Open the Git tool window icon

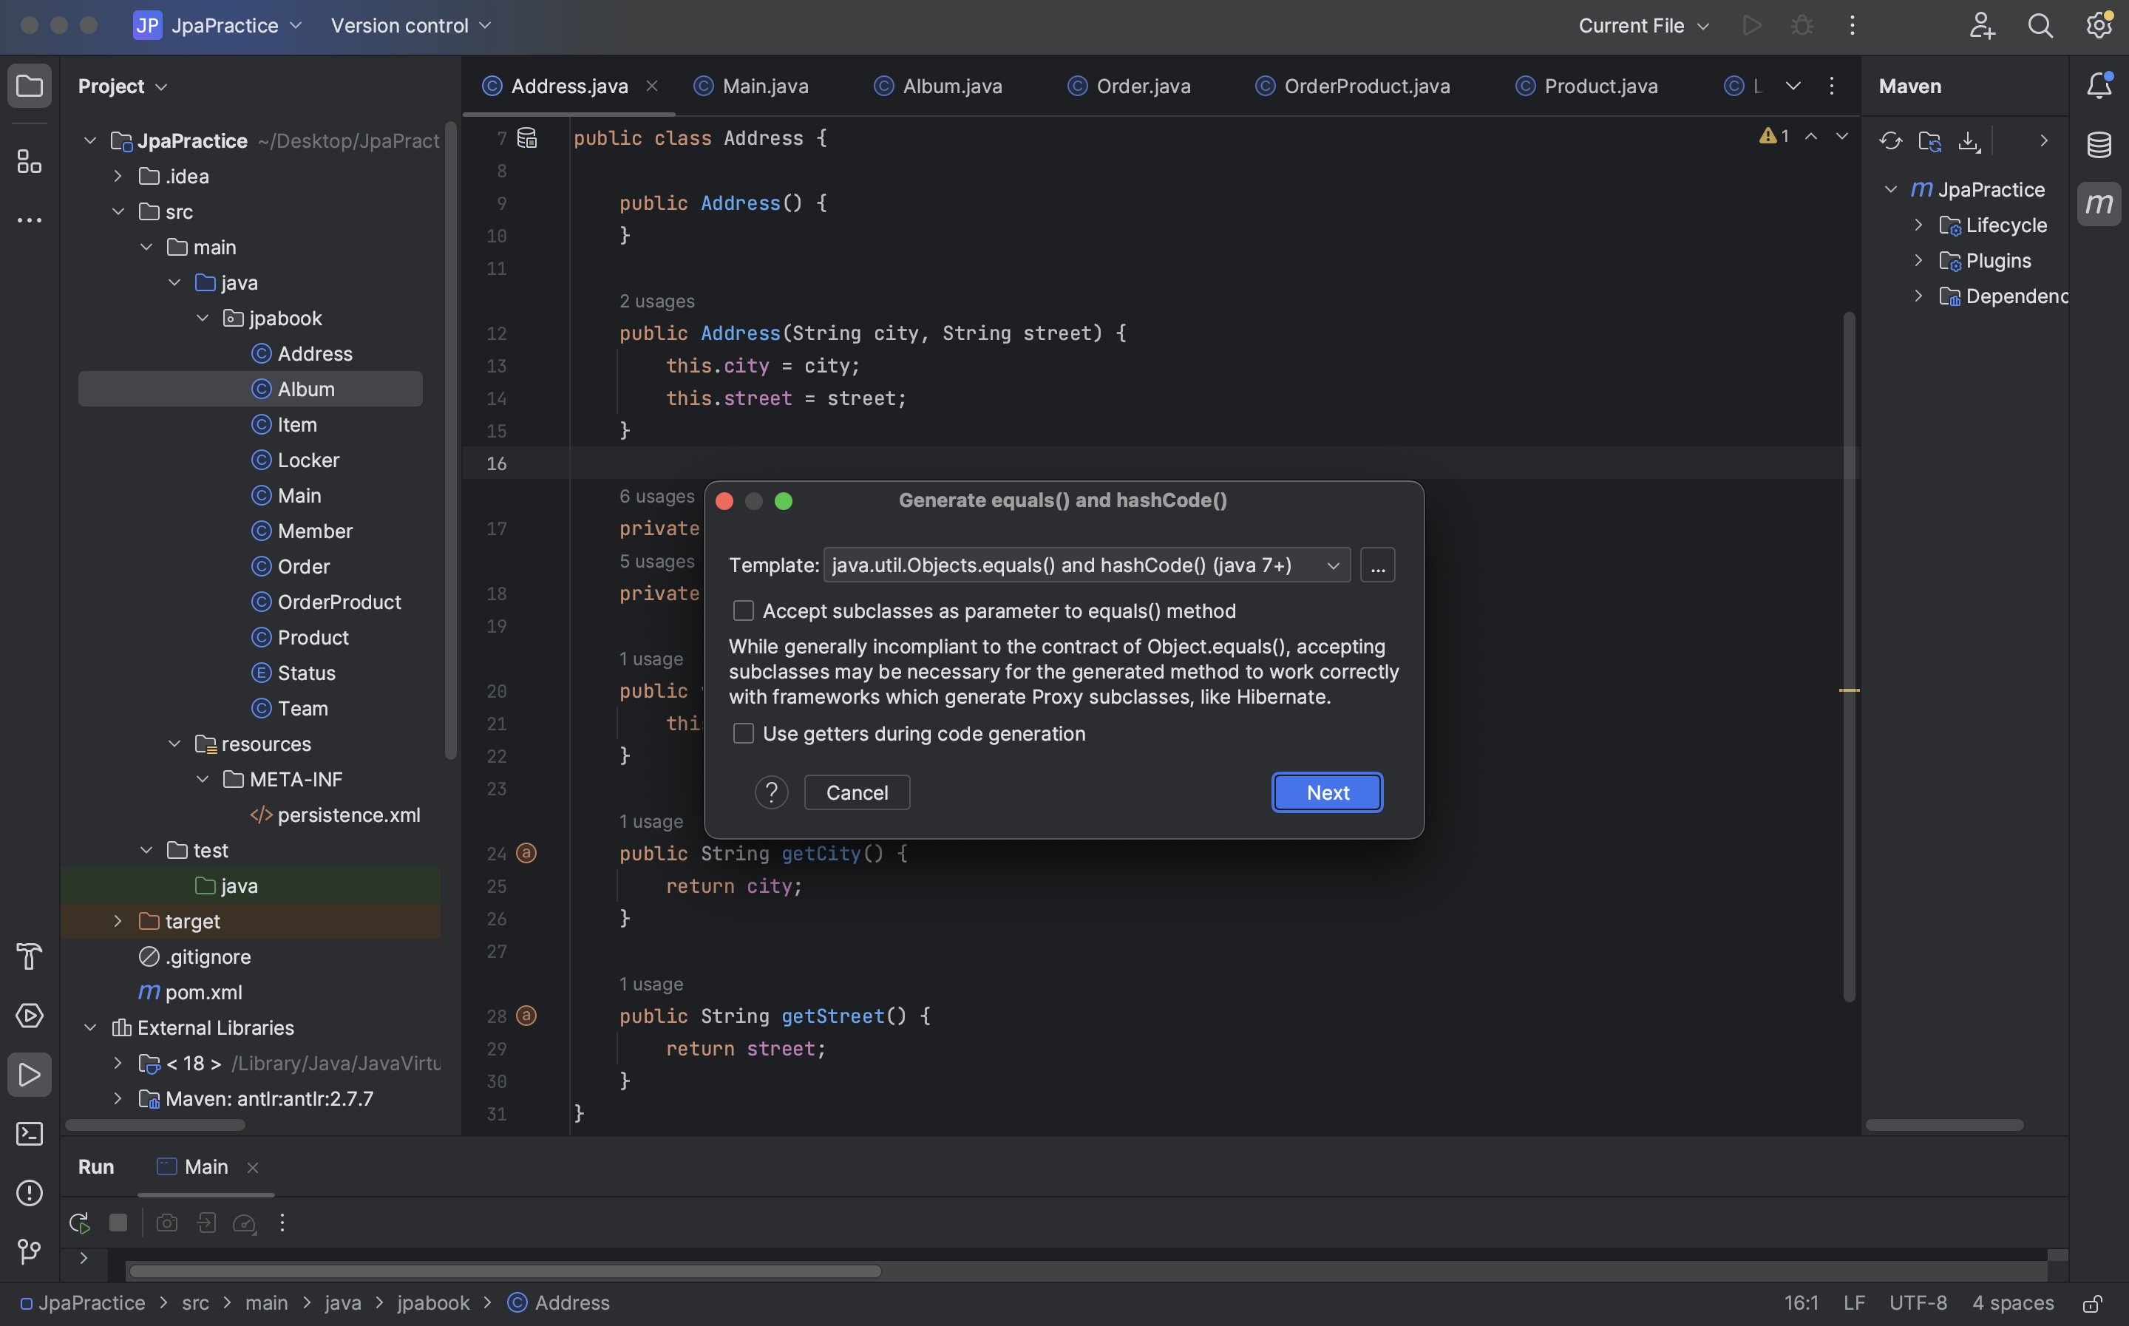[x=29, y=1251]
